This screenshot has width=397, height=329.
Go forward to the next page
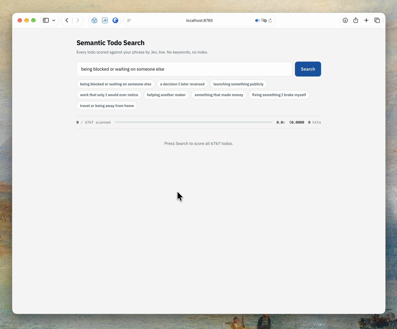(x=78, y=20)
